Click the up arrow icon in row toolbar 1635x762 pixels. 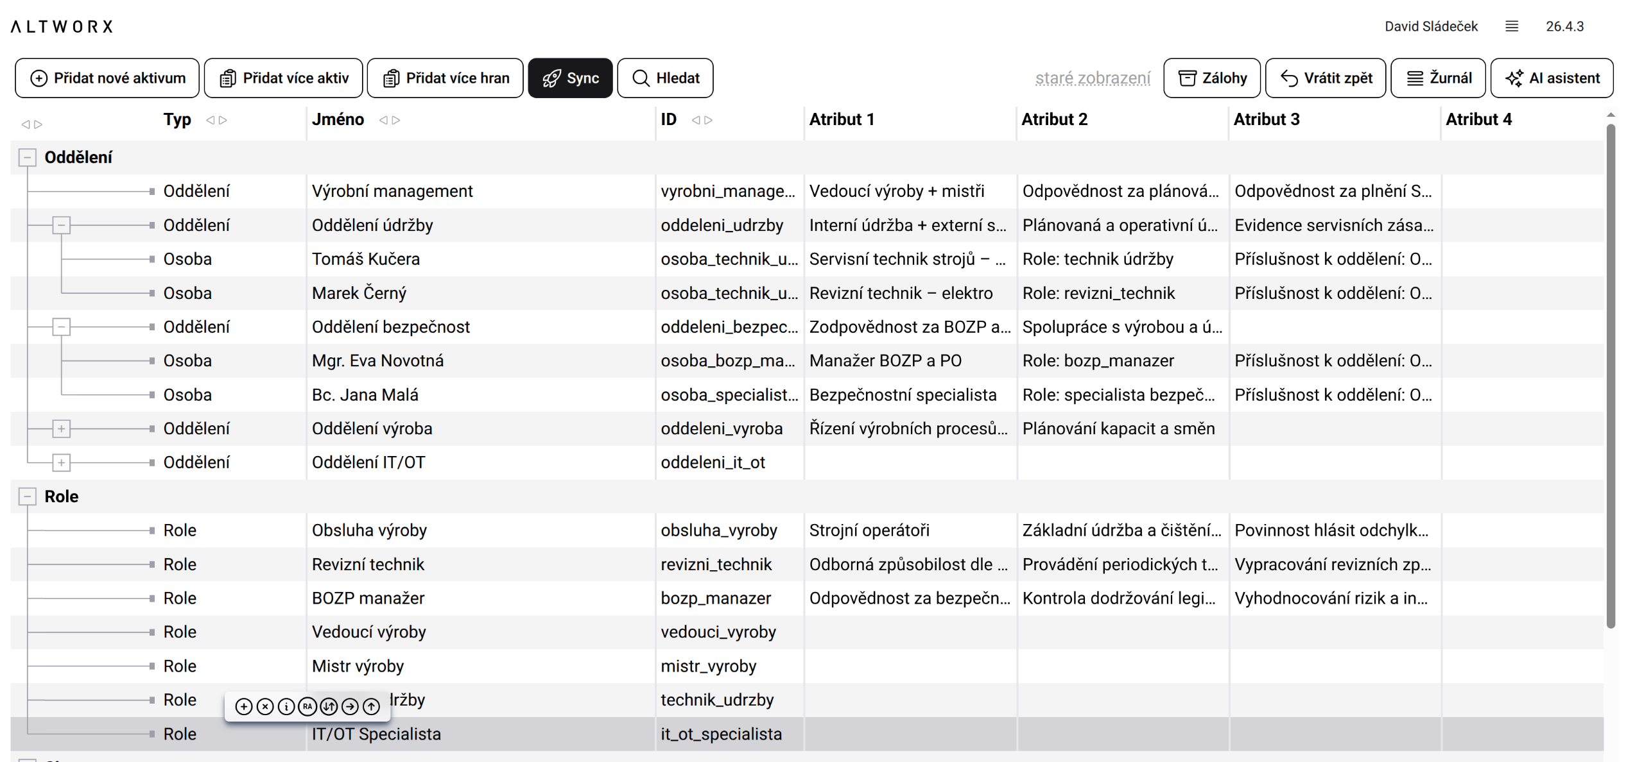(371, 706)
